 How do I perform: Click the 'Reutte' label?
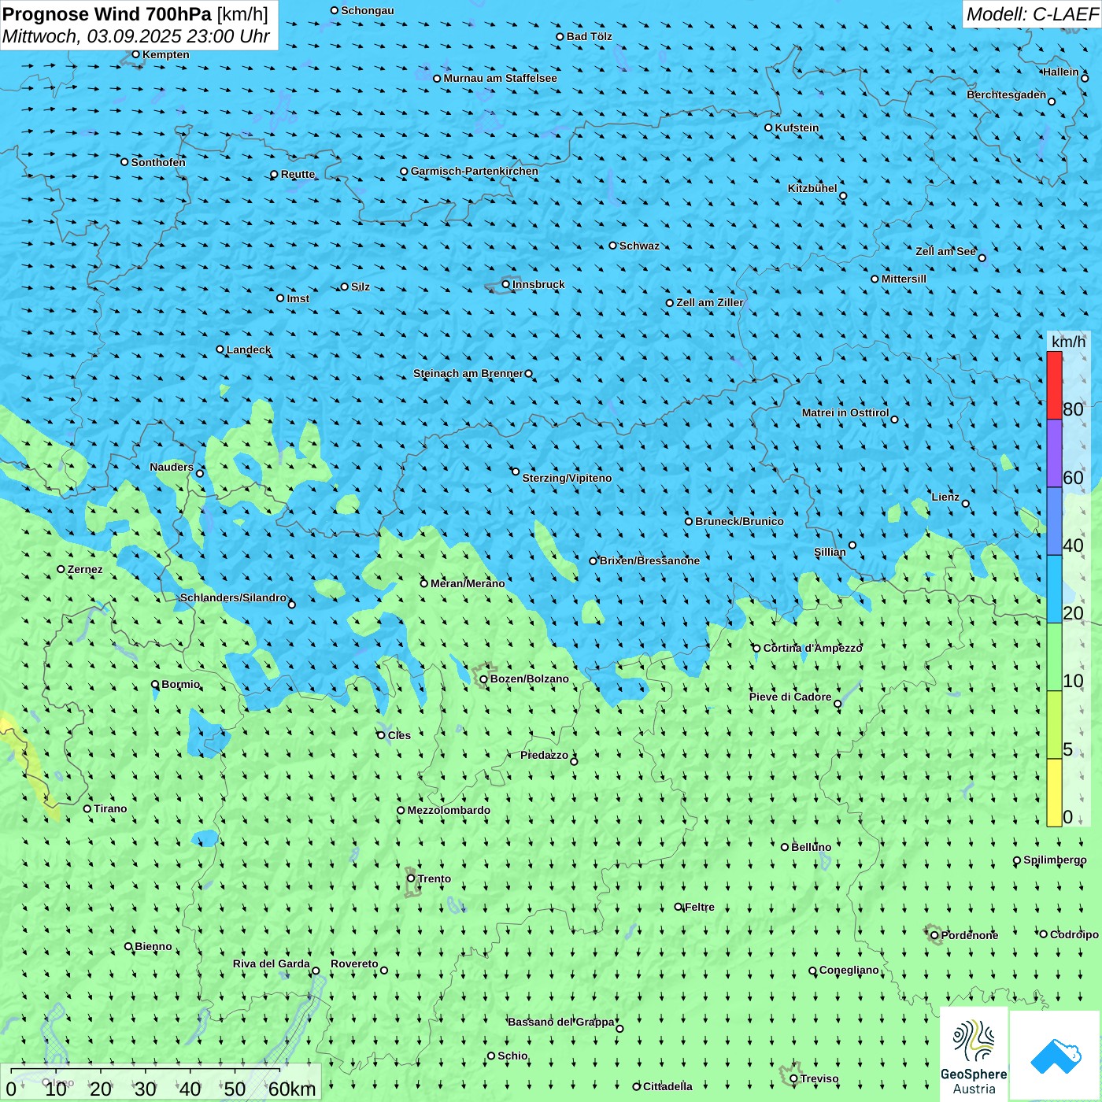pos(298,174)
